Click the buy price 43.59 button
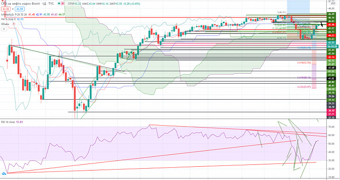This screenshot has width=340, height=180. pyautogui.click(x=19, y=9)
